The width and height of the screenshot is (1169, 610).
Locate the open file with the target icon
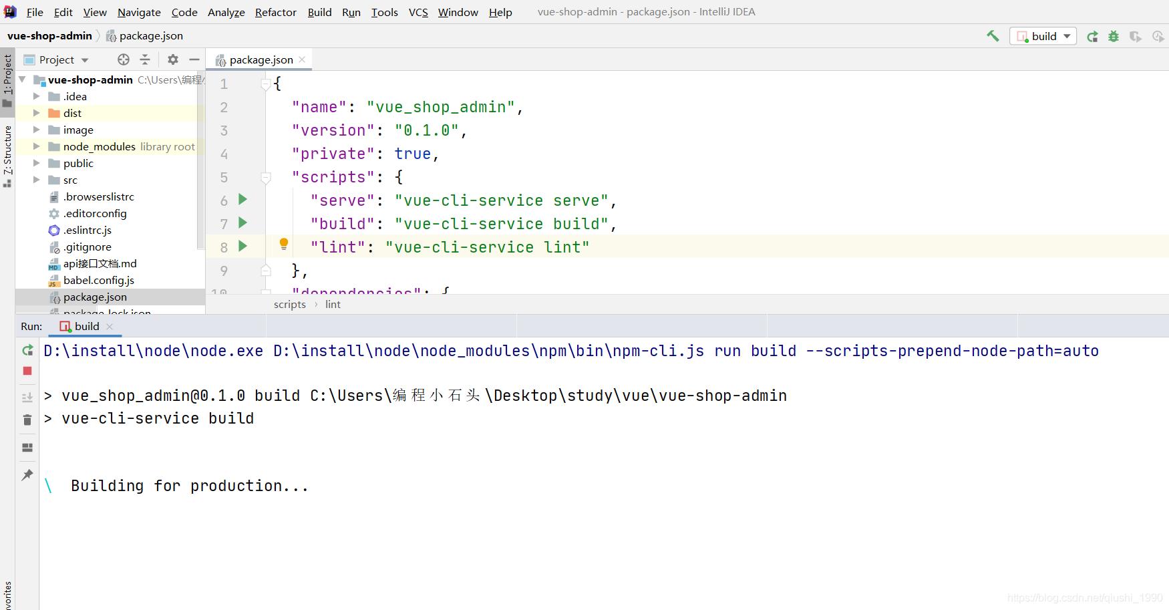(124, 59)
